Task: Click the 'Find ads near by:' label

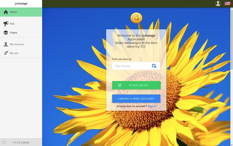Action: point(122,59)
